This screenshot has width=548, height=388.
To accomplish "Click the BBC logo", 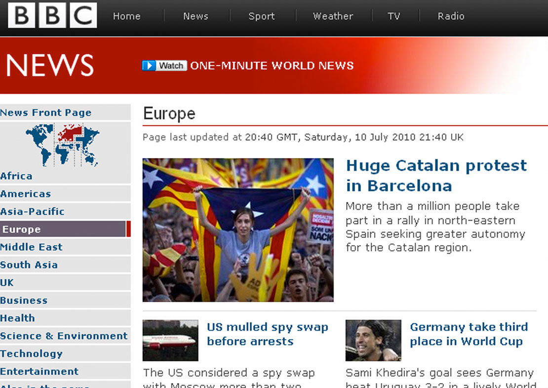I will tap(52, 15).
